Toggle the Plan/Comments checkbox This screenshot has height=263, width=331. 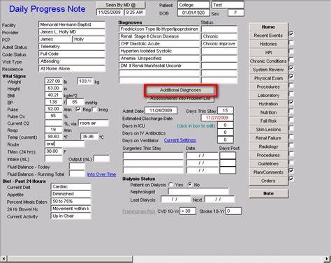tap(291, 171)
